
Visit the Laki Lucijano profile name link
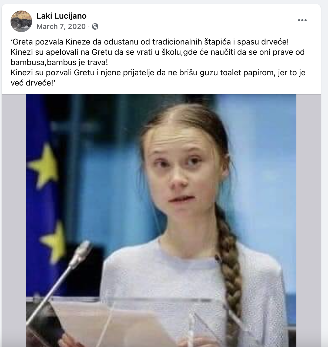pyautogui.click(x=62, y=16)
